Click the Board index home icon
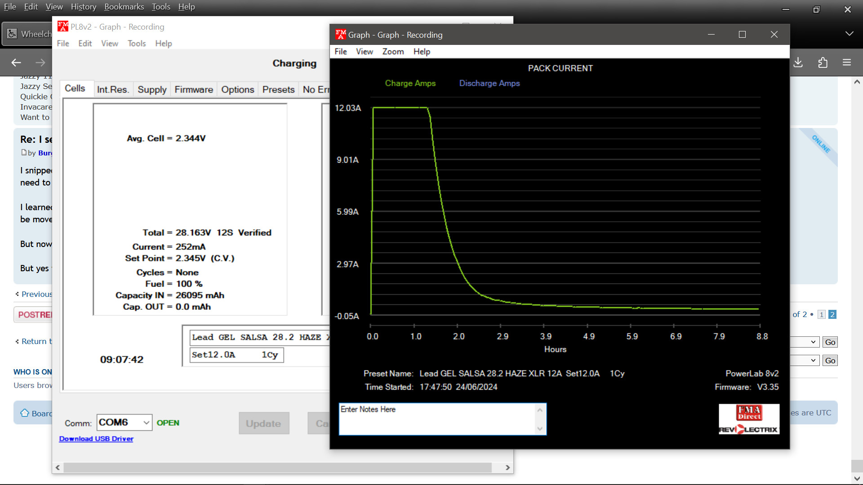The height and width of the screenshot is (485, 863). tap(24, 413)
